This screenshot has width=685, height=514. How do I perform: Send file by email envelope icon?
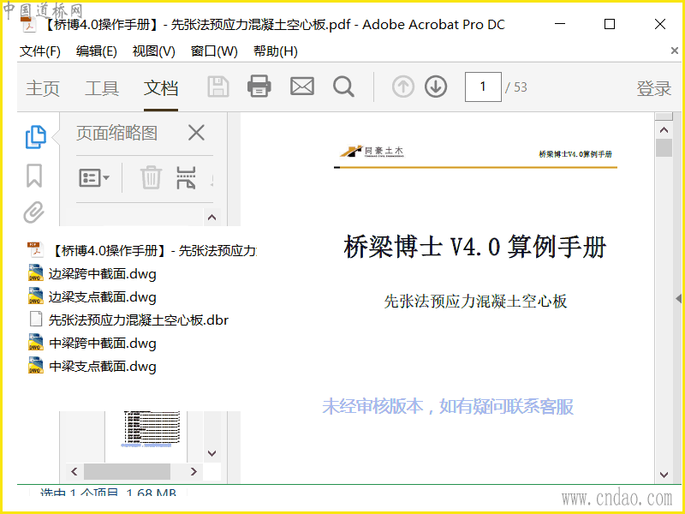302,87
